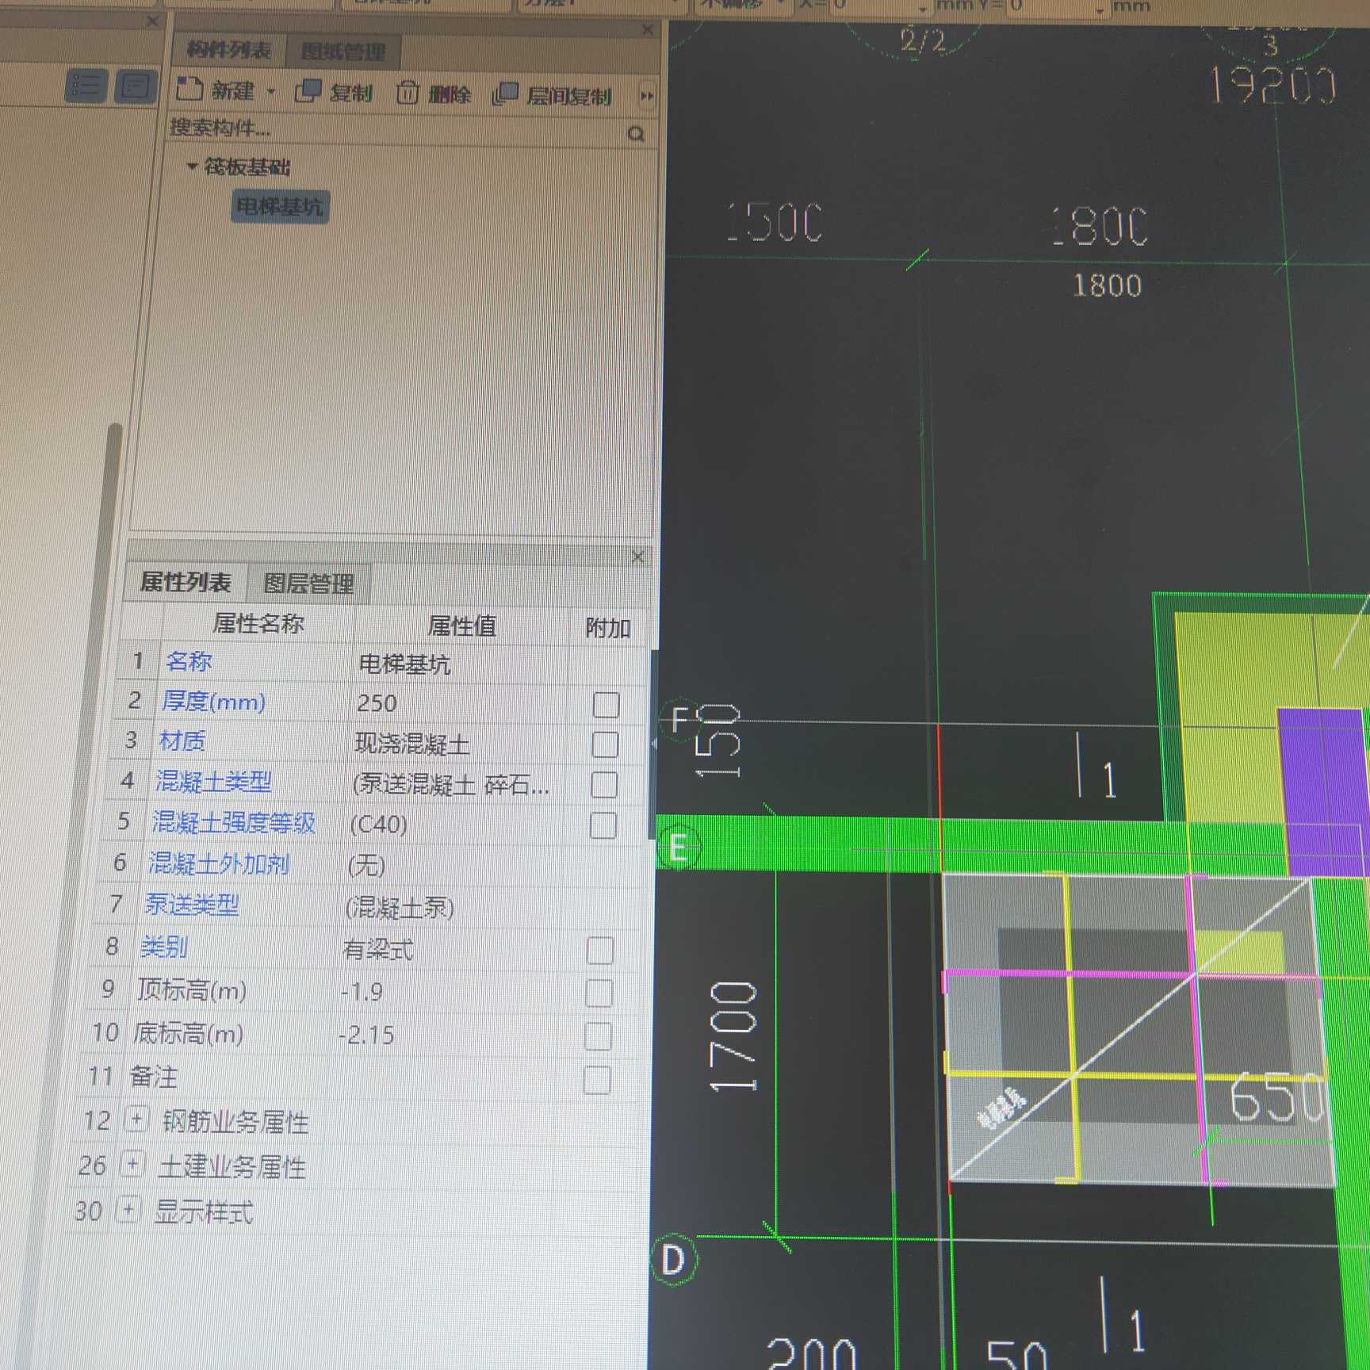Click the 650 dimension text
1370x1370 pixels.
(1276, 1097)
